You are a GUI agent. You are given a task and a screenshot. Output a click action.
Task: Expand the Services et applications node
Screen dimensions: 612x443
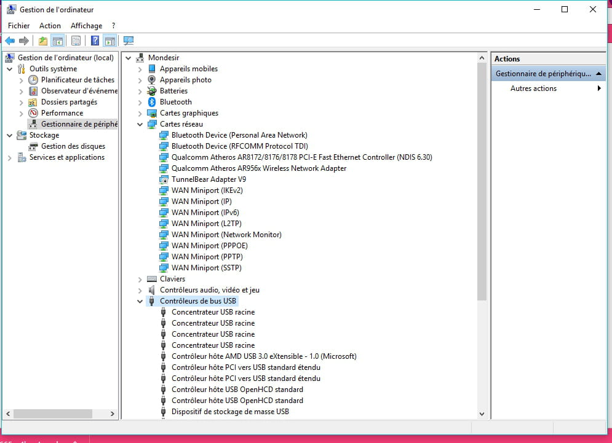[10, 157]
